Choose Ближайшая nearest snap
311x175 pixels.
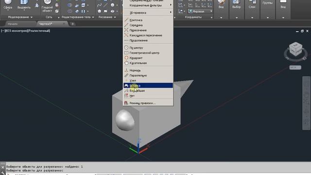click(x=148, y=91)
